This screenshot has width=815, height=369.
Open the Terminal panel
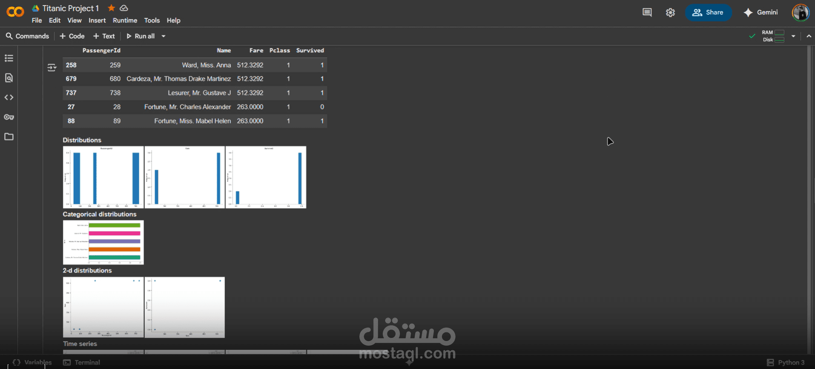81,363
